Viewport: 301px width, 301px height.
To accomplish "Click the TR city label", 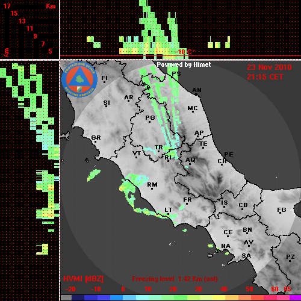I will tap(158, 147).
